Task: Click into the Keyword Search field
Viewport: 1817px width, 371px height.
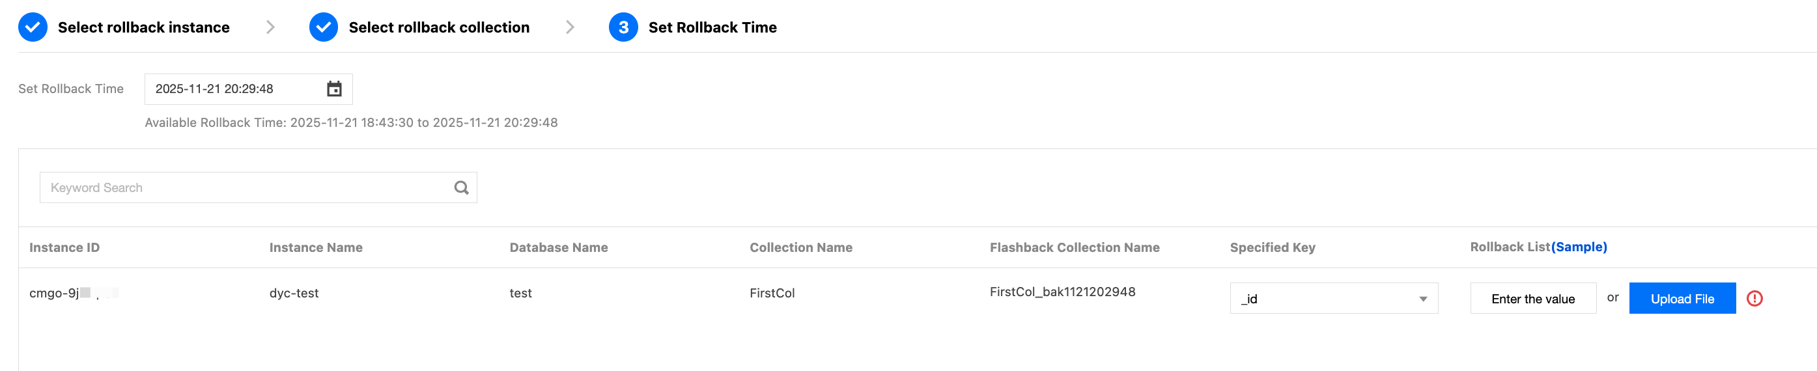Action: (247, 187)
